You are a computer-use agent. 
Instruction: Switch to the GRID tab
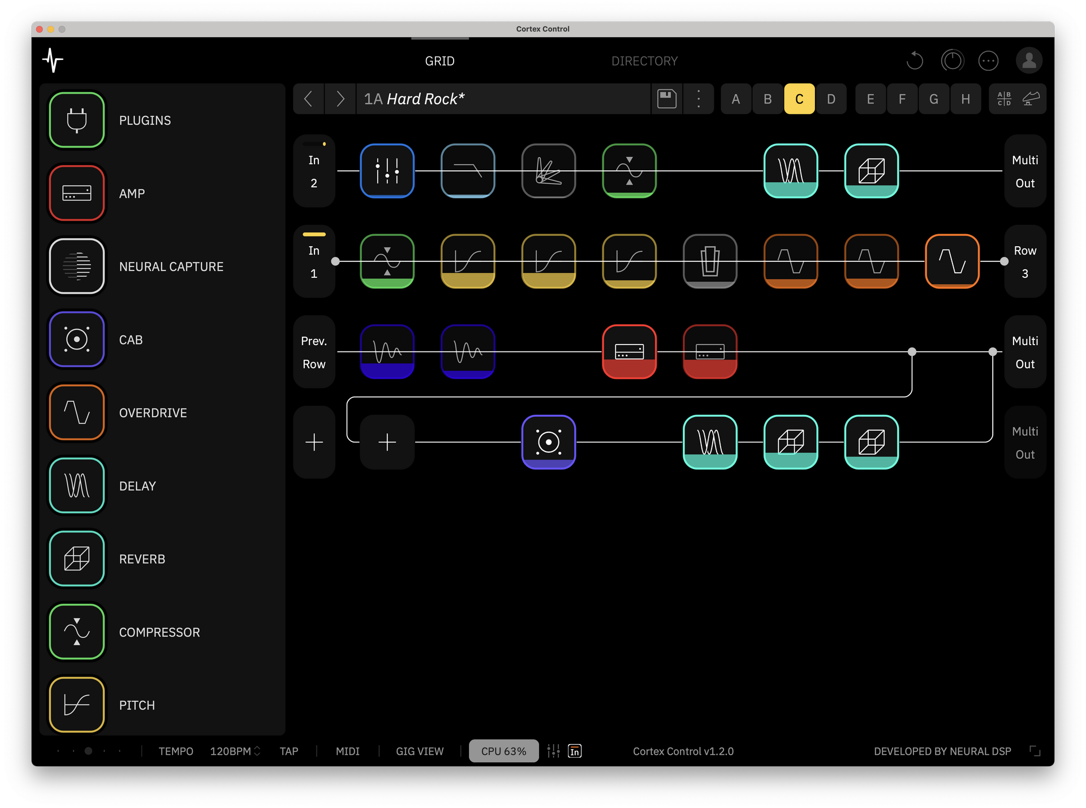click(x=439, y=61)
